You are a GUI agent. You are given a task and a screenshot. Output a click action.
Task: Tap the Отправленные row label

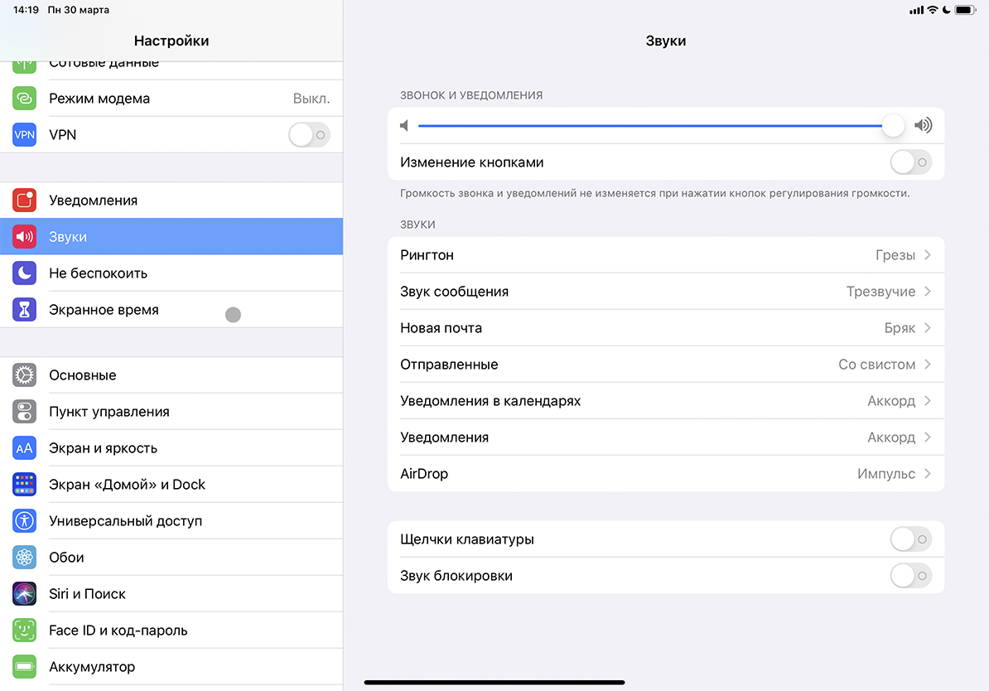point(449,365)
